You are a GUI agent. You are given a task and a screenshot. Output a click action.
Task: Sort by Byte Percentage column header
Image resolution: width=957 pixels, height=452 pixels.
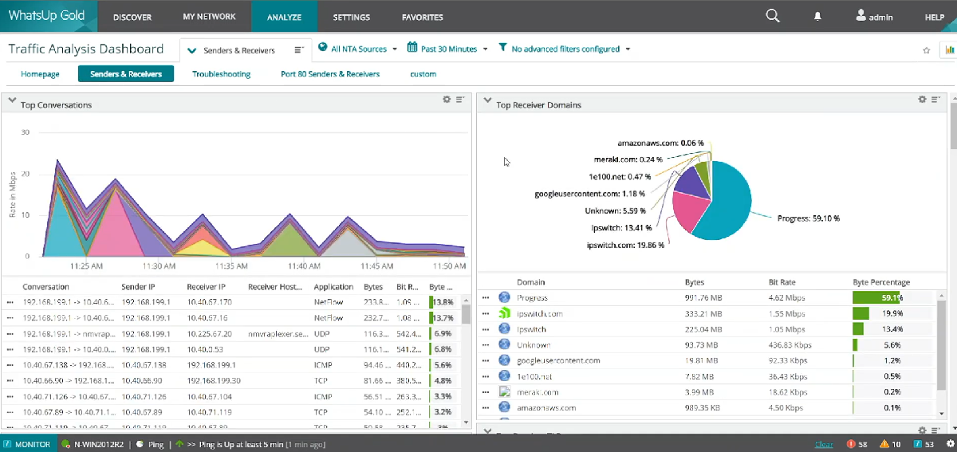881,282
